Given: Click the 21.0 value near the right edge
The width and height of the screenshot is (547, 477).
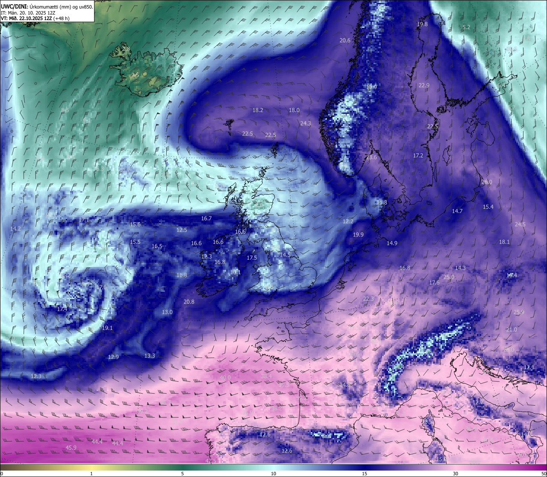Looking at the screenshot, I should pyautogui.click(x=512, y=329).
